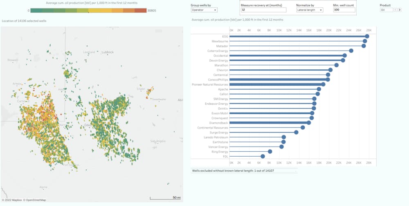Select the Matador bar endpoint dot
Viewport: 409px width, 206px height.
click(x=364, y=46)
